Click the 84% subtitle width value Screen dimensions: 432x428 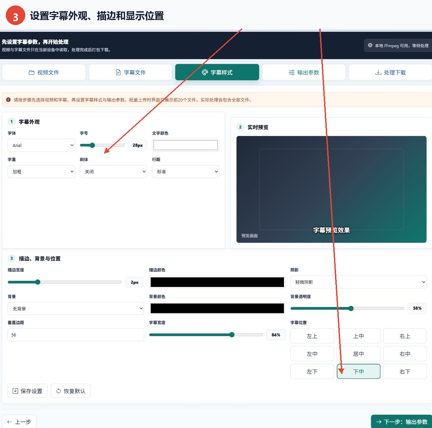276,335
